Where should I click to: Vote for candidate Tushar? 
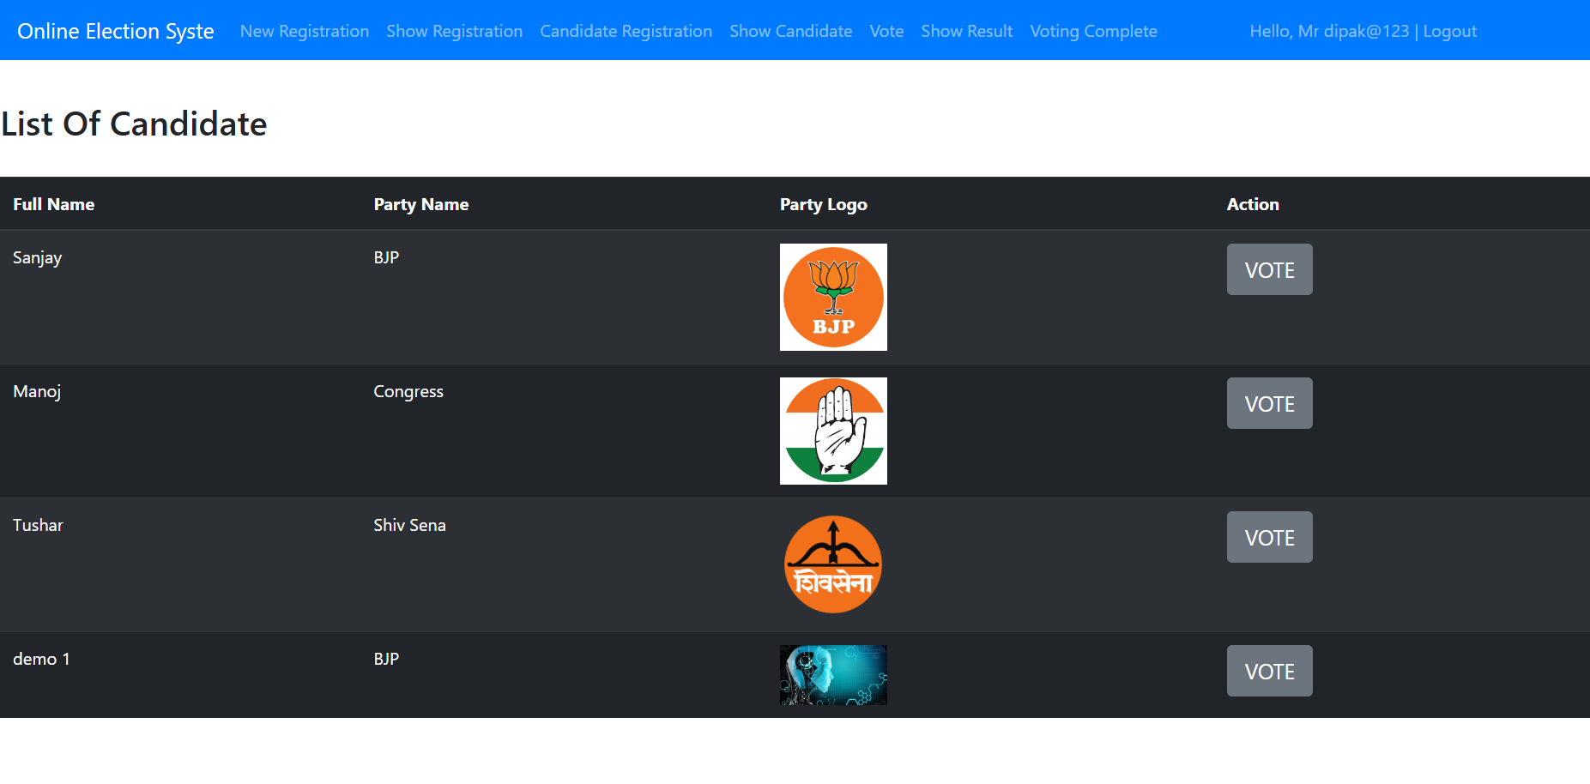click(x=1269, y=537)
